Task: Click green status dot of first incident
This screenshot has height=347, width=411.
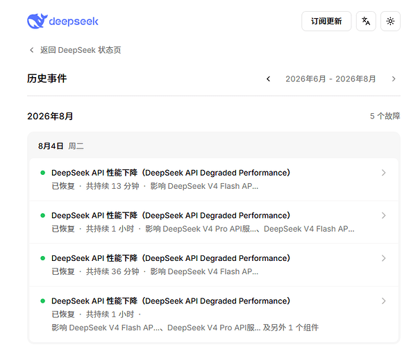Action: (43, 173)
